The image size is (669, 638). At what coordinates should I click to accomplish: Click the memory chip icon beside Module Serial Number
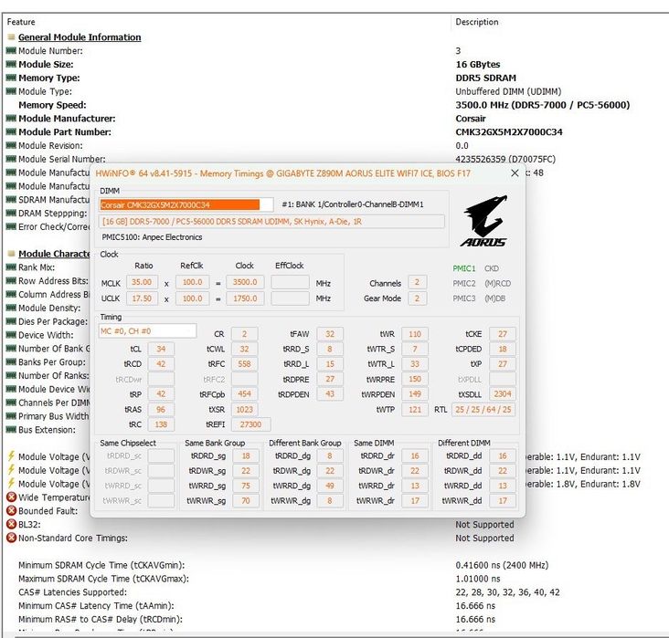click(x=12, y=159)
